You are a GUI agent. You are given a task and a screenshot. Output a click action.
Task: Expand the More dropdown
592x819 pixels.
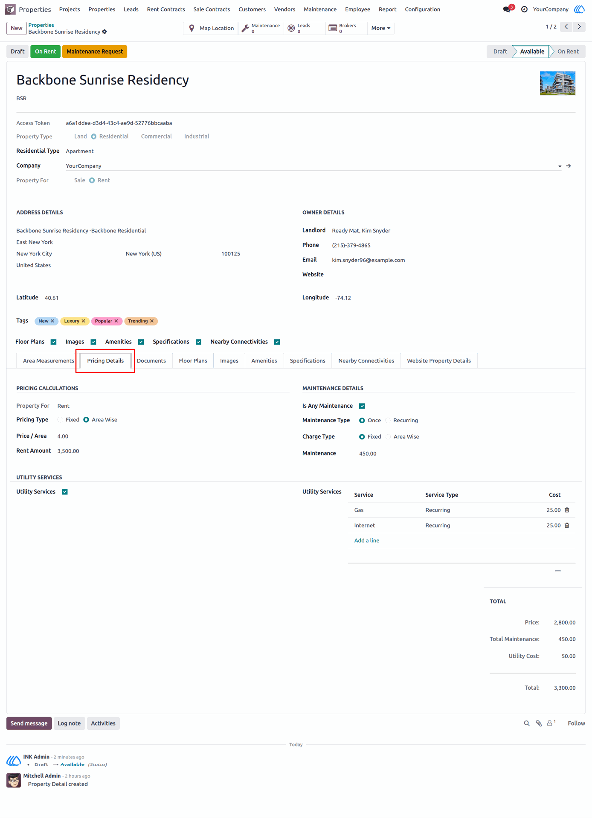pos(380,28)
